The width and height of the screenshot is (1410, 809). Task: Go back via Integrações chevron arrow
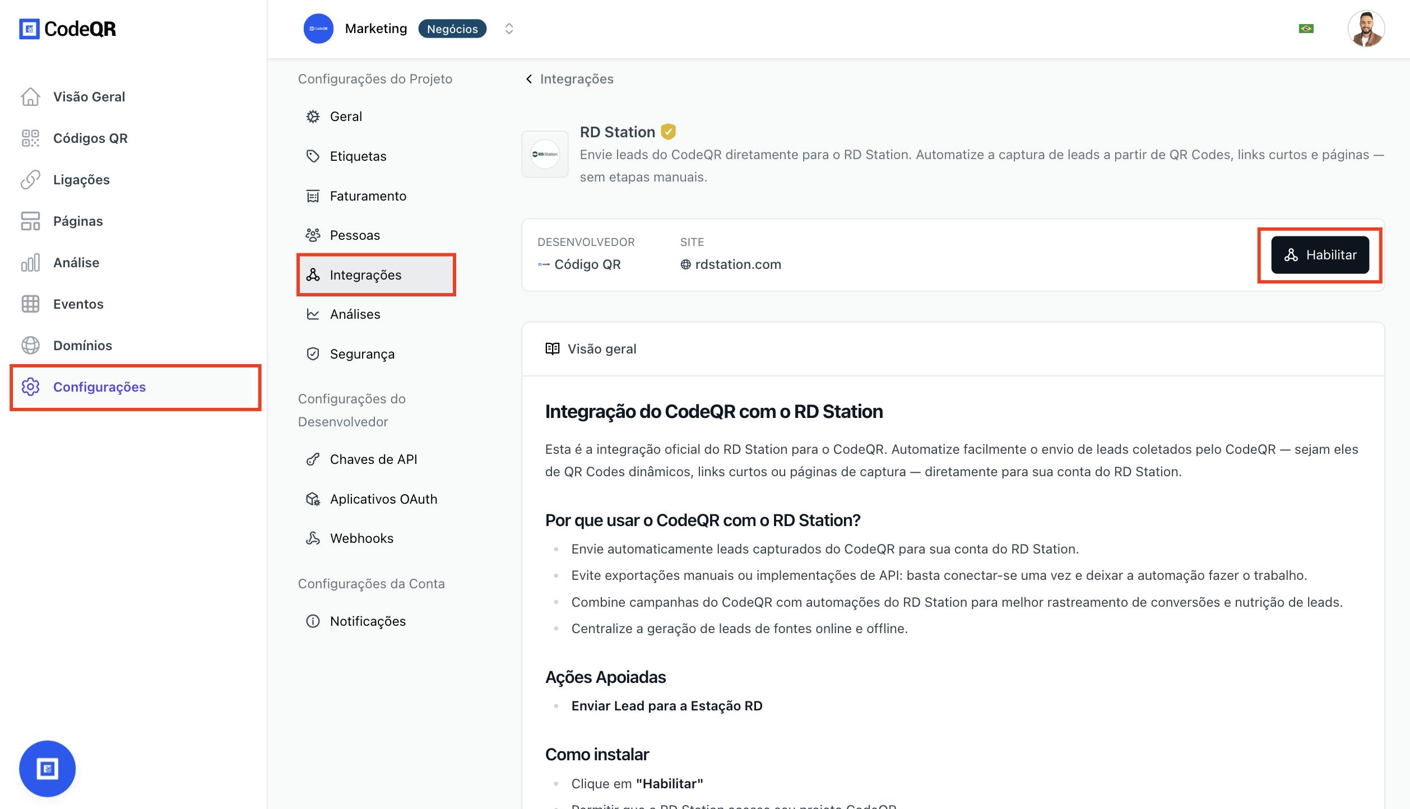coord(528,79)
